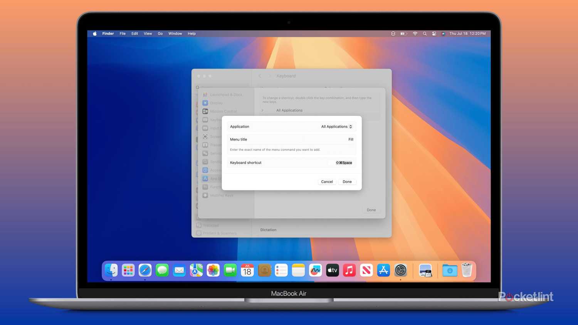Open Downloads folder stack in Dock
Viewport: 578px width, 325px height.
point(450,270)
